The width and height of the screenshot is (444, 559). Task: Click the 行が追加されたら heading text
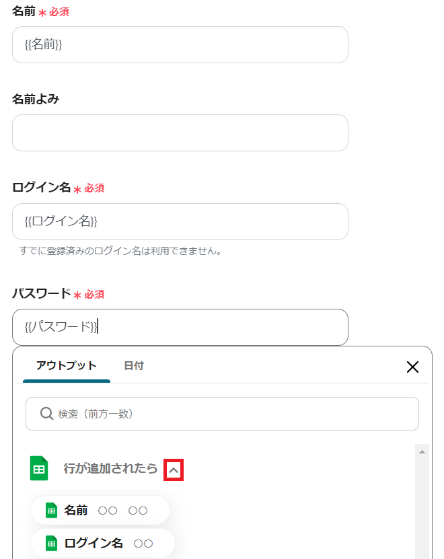click(110, 468)
